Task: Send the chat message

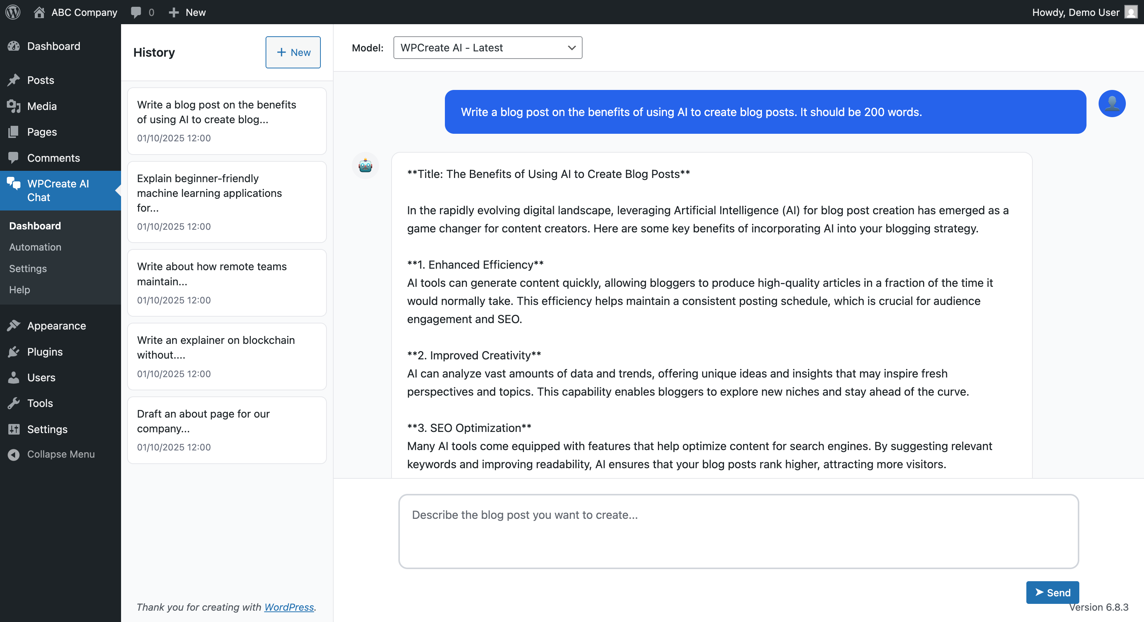Action: pos(1052,592)
